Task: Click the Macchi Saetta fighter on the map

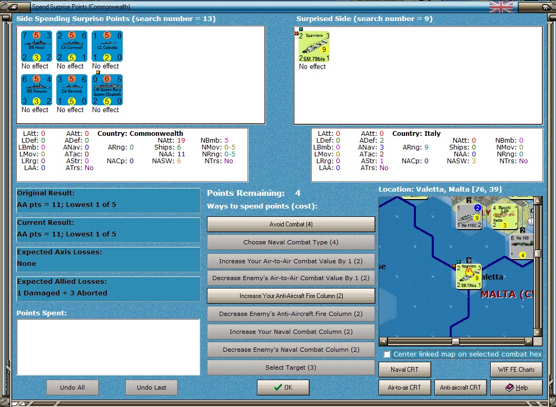Action: [x=504, y=216]
